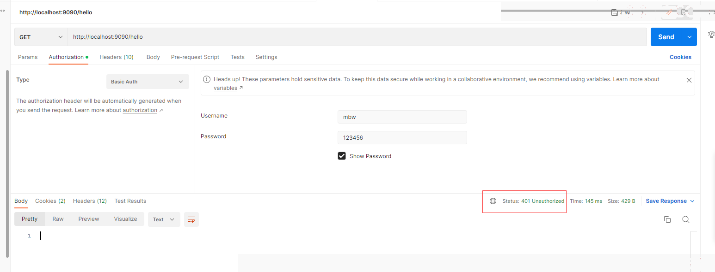Go to the Tests tab
715x272 pixels.
pos(237,57)
